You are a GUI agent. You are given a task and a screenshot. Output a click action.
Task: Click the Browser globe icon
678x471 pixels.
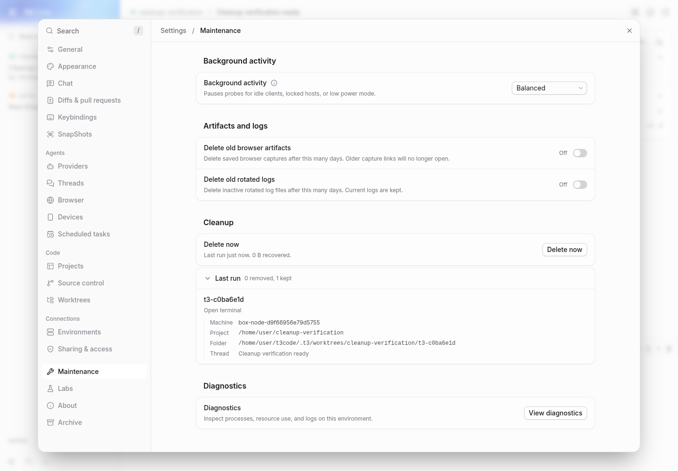50,200
